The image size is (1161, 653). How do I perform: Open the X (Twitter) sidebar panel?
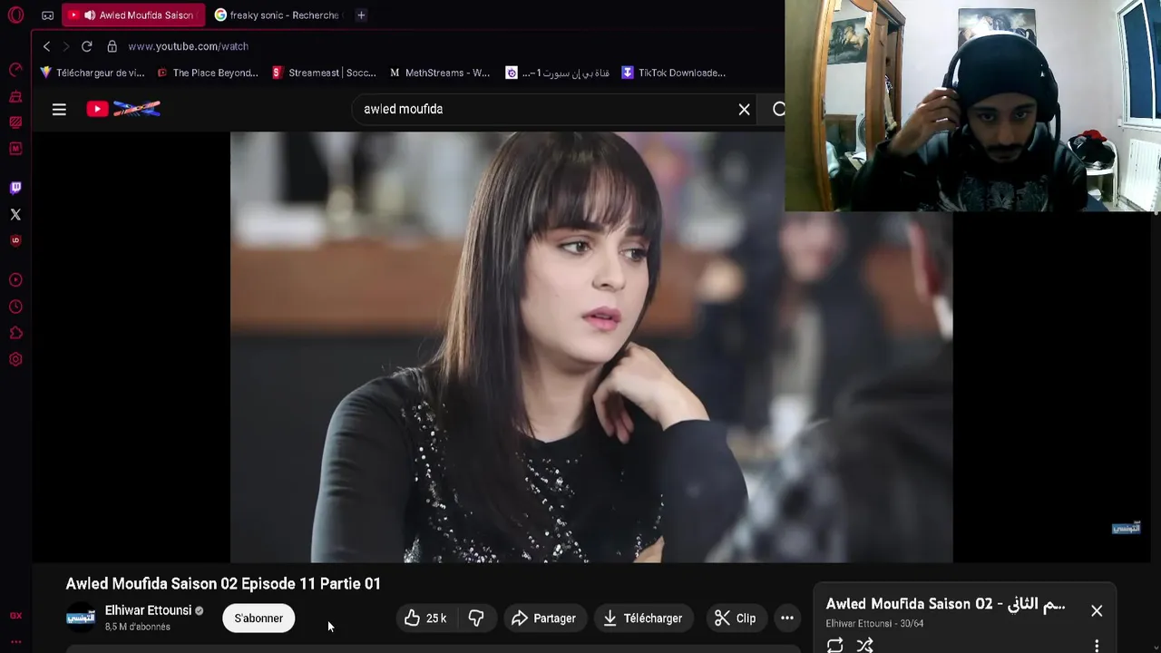pyautogui.click(x=15, y=214)
